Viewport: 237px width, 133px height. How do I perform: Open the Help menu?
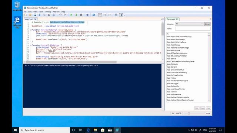(x=63, y=11)
